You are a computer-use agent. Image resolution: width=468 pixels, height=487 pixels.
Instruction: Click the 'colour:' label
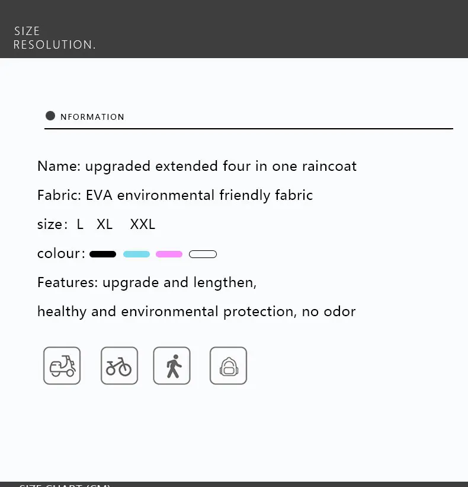point(61,254)
